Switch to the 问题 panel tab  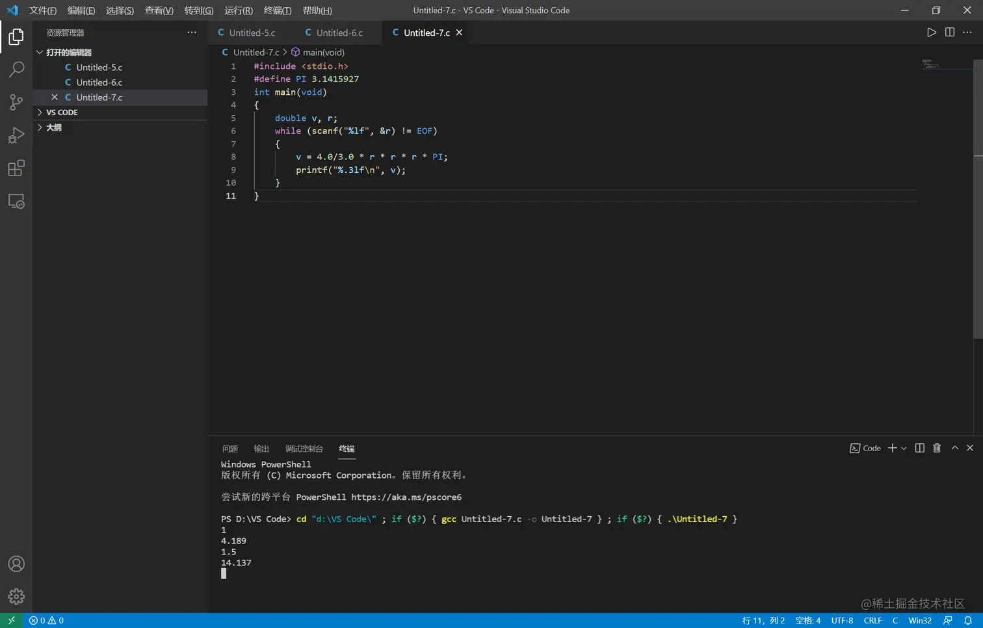[x=230, y=449]
